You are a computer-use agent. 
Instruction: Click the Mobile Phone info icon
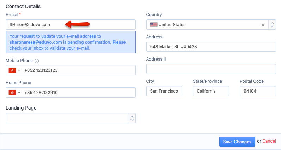click(37, 61)
